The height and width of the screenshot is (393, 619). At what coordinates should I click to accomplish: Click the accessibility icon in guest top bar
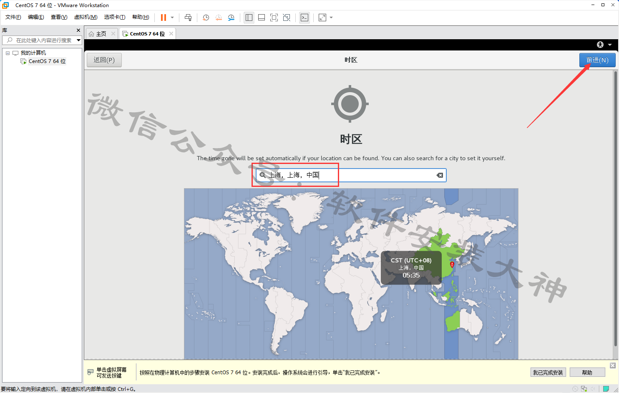600,45
